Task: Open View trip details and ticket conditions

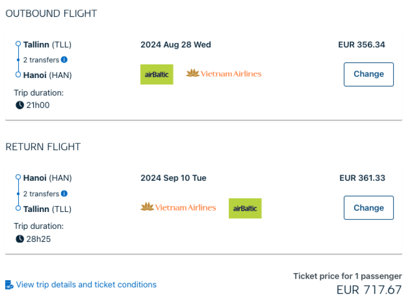Action: click(x=86, y=285)
